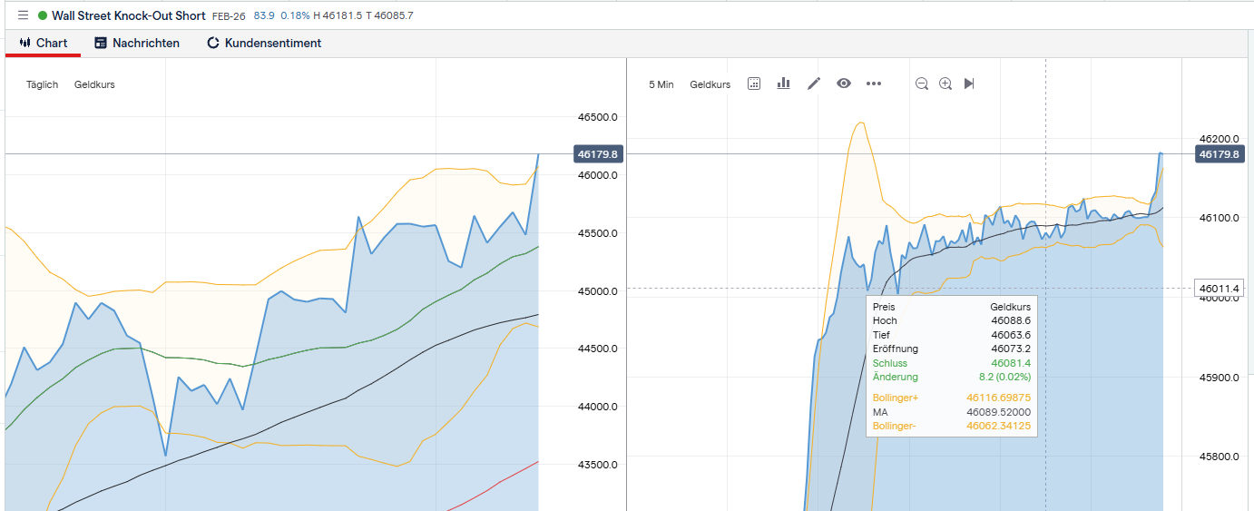1254x511 pixels.
Task: Toggle the eye visibility icon
Action: pos(844,84)
